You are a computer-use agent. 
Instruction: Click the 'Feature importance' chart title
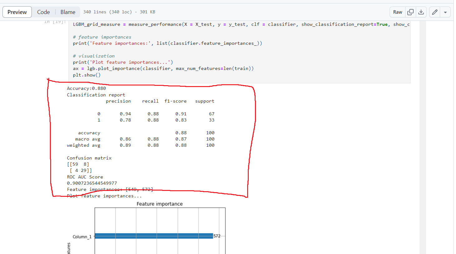[160, 204]
